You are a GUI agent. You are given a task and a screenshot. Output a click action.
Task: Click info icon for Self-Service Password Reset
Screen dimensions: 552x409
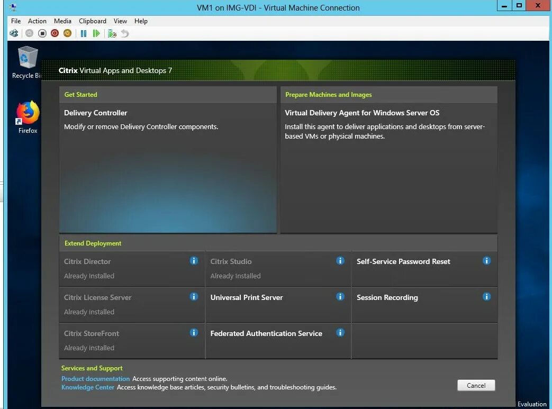pos(486,260)
